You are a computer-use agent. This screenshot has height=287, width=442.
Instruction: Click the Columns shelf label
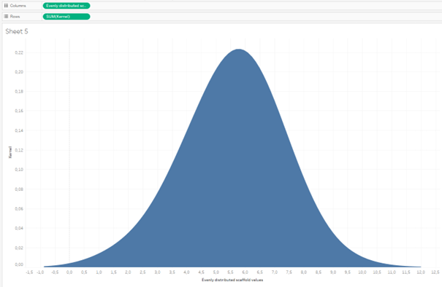[18, 6]
